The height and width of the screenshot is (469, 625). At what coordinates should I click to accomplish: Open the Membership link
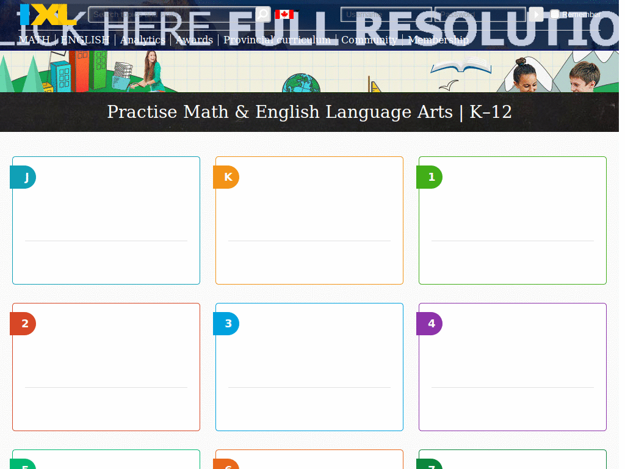(x=438, y=40)
